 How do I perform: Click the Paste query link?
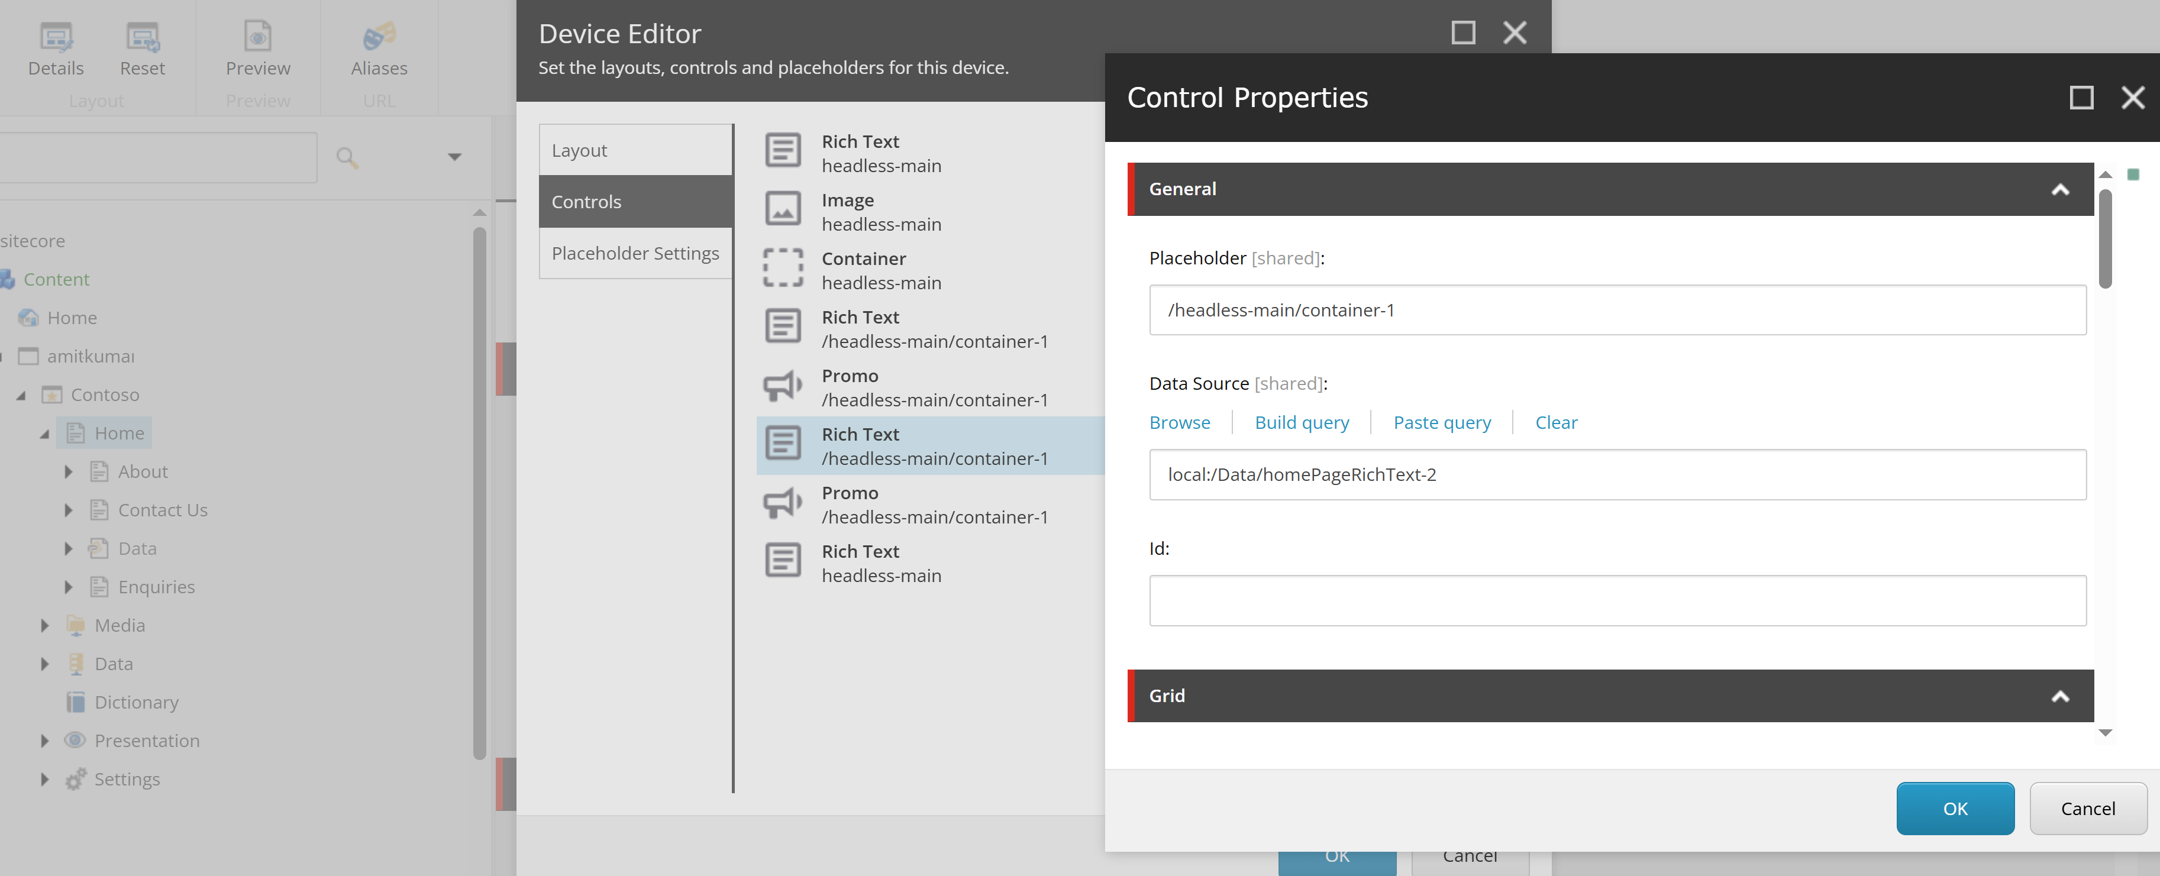point(1441,422)
